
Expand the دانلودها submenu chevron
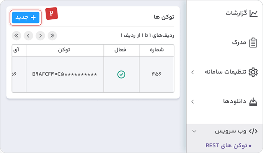pos(193,102)
